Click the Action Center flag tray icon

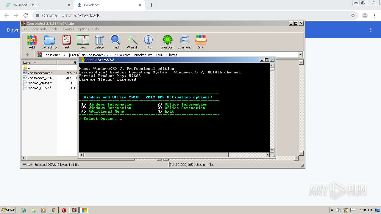point(353,210)
